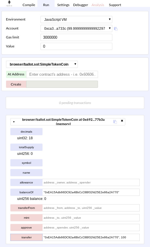Execute the transfer function

click(x=26, y=237)
